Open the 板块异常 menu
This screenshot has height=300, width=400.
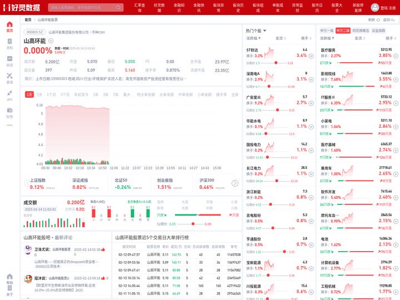[x=218, y=8]
